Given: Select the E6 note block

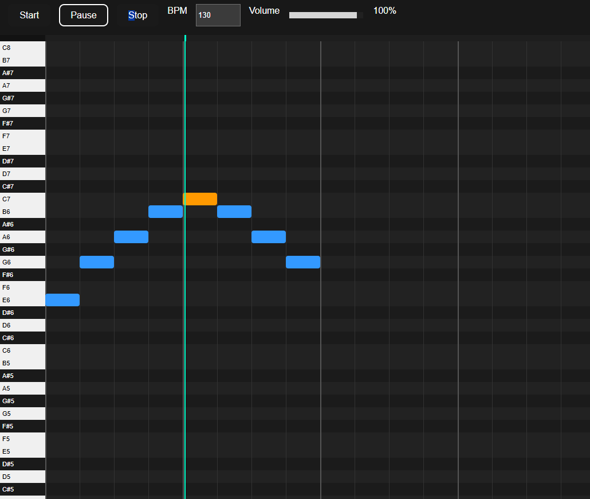Looking at the screenshot, I should pyautogui.click(x=62, y=300).
